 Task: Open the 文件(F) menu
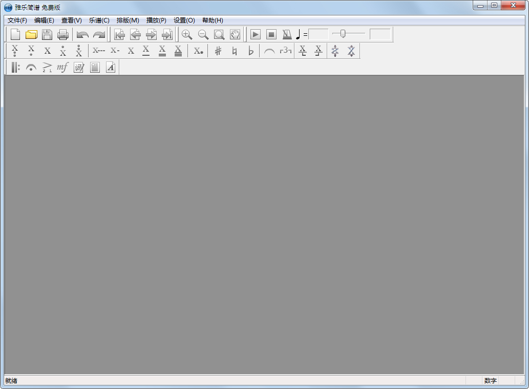[x=17, y=20]
